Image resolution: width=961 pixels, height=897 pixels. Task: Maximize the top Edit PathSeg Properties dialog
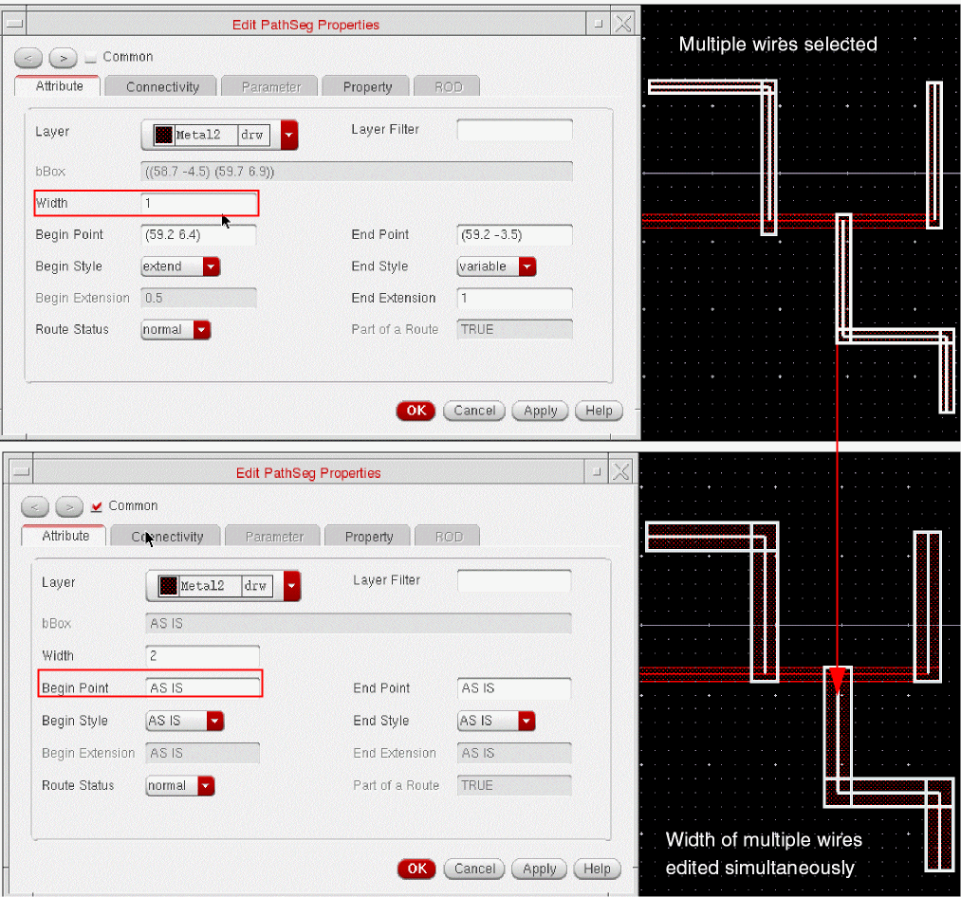pyautogui.click(x=599, y=24)
